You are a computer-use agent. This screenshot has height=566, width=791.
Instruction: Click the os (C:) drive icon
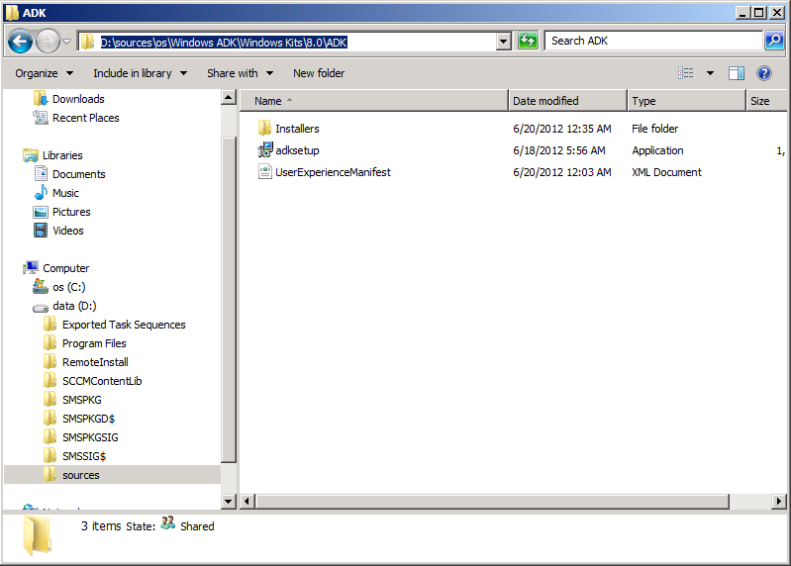point(41,287)
